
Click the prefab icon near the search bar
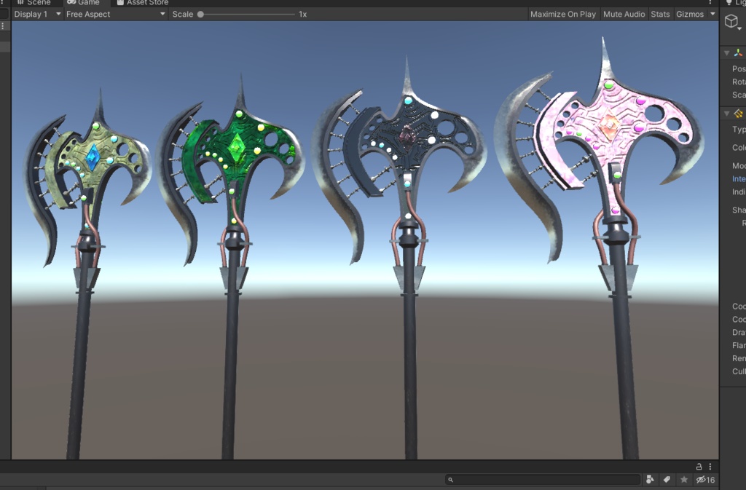pos(649,479)
